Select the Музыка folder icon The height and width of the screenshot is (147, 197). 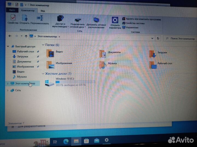(103, 65)
